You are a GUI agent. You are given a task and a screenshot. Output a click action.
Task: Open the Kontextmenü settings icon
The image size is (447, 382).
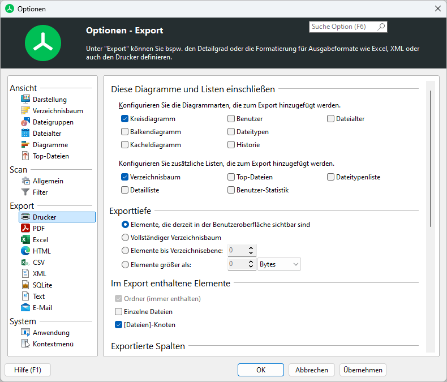pos(25,344)
